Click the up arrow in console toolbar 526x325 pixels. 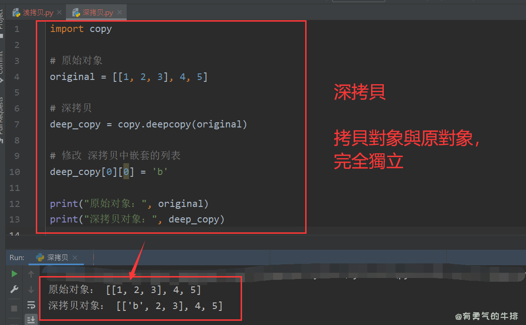(31, 273)
